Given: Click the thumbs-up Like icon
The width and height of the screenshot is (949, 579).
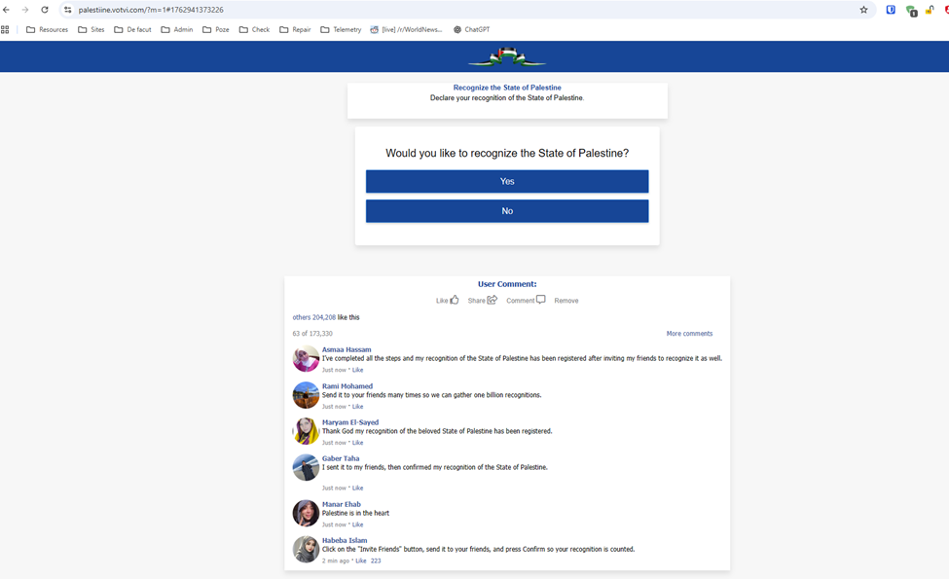Looking at the screenshot, I should [455, 300].
